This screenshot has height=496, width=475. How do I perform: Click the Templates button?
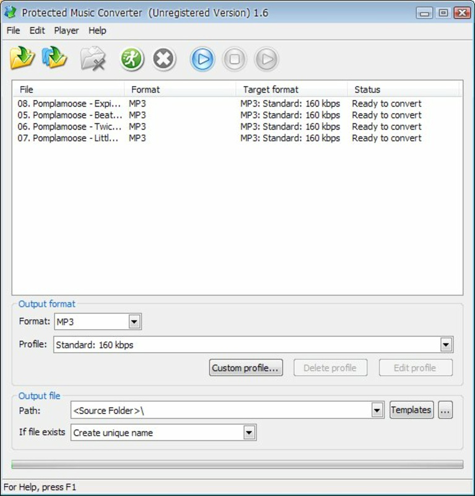pyautogui.click(x=411, y=410)
